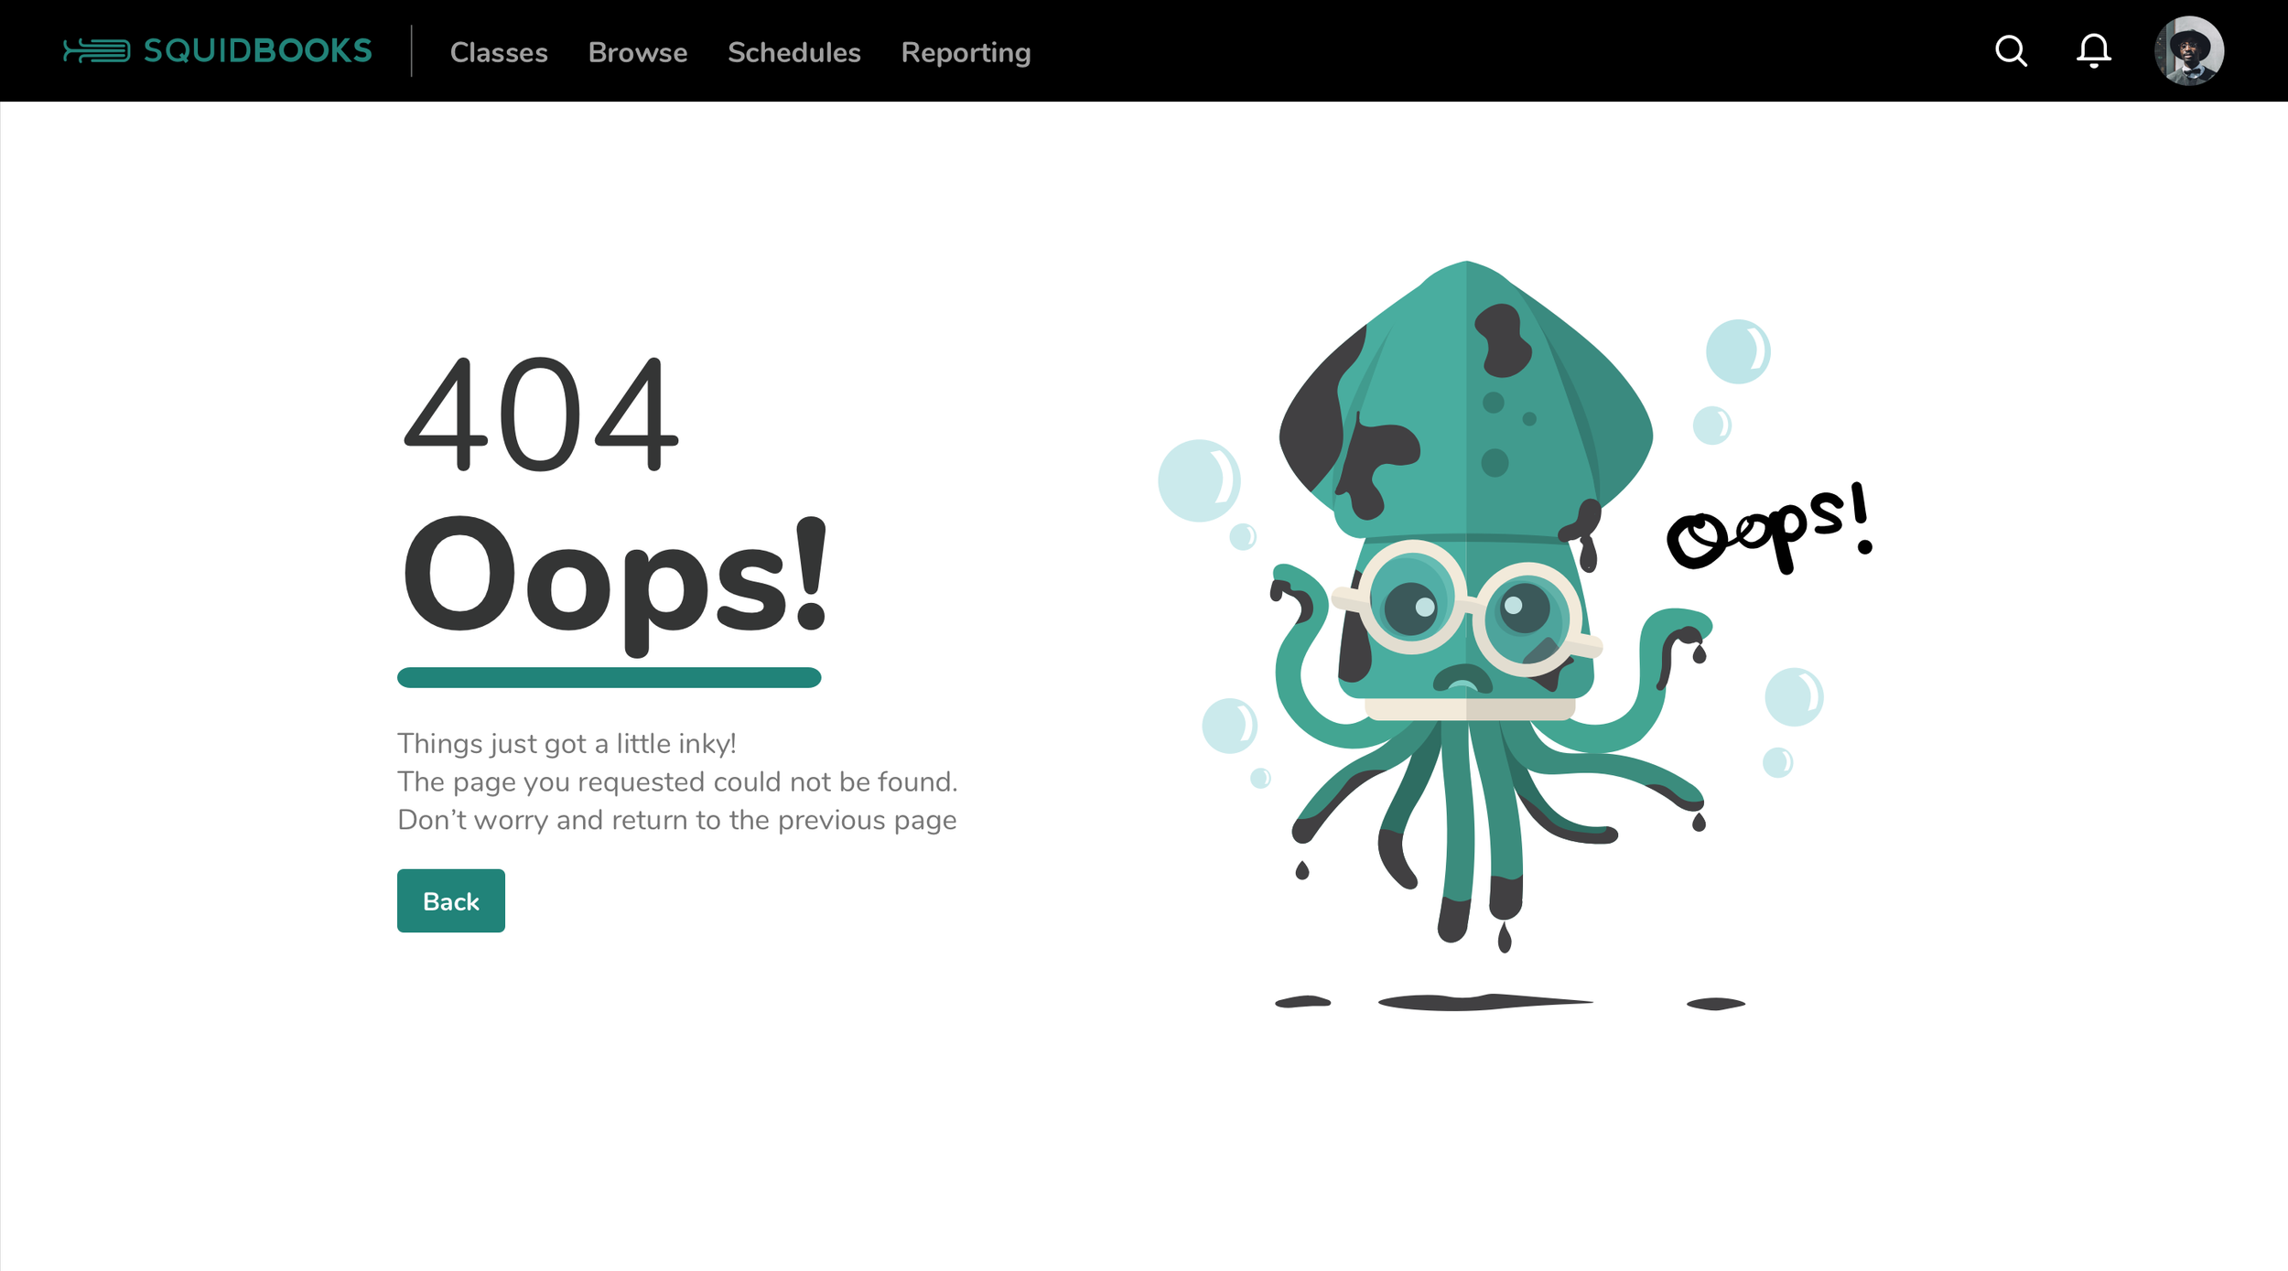The width and height of the screenshot is (2288, 1271).
Task: Click the large 404 error number
Action: (x=540, y=414)
